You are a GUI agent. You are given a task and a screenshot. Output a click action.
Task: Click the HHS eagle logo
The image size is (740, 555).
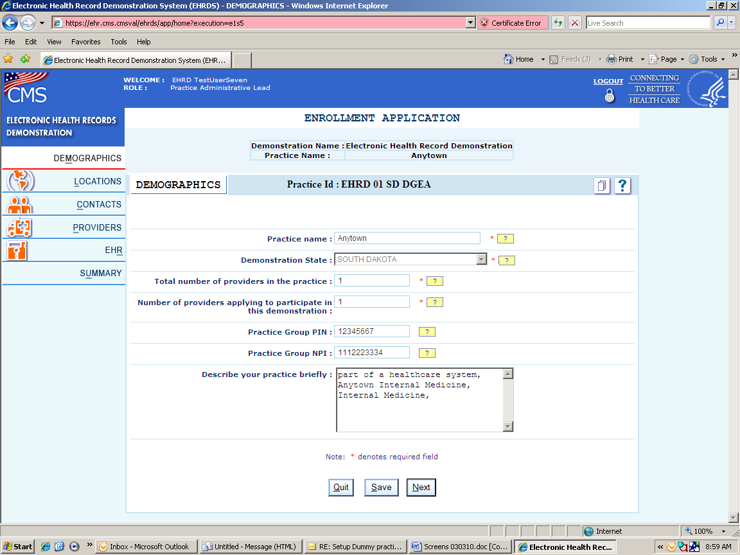pyautogui.click(x=707, y=89)
